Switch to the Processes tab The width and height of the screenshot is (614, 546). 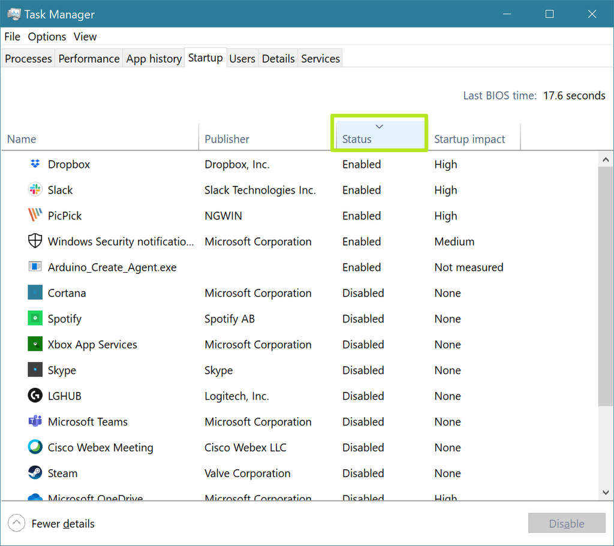(28, 58)
